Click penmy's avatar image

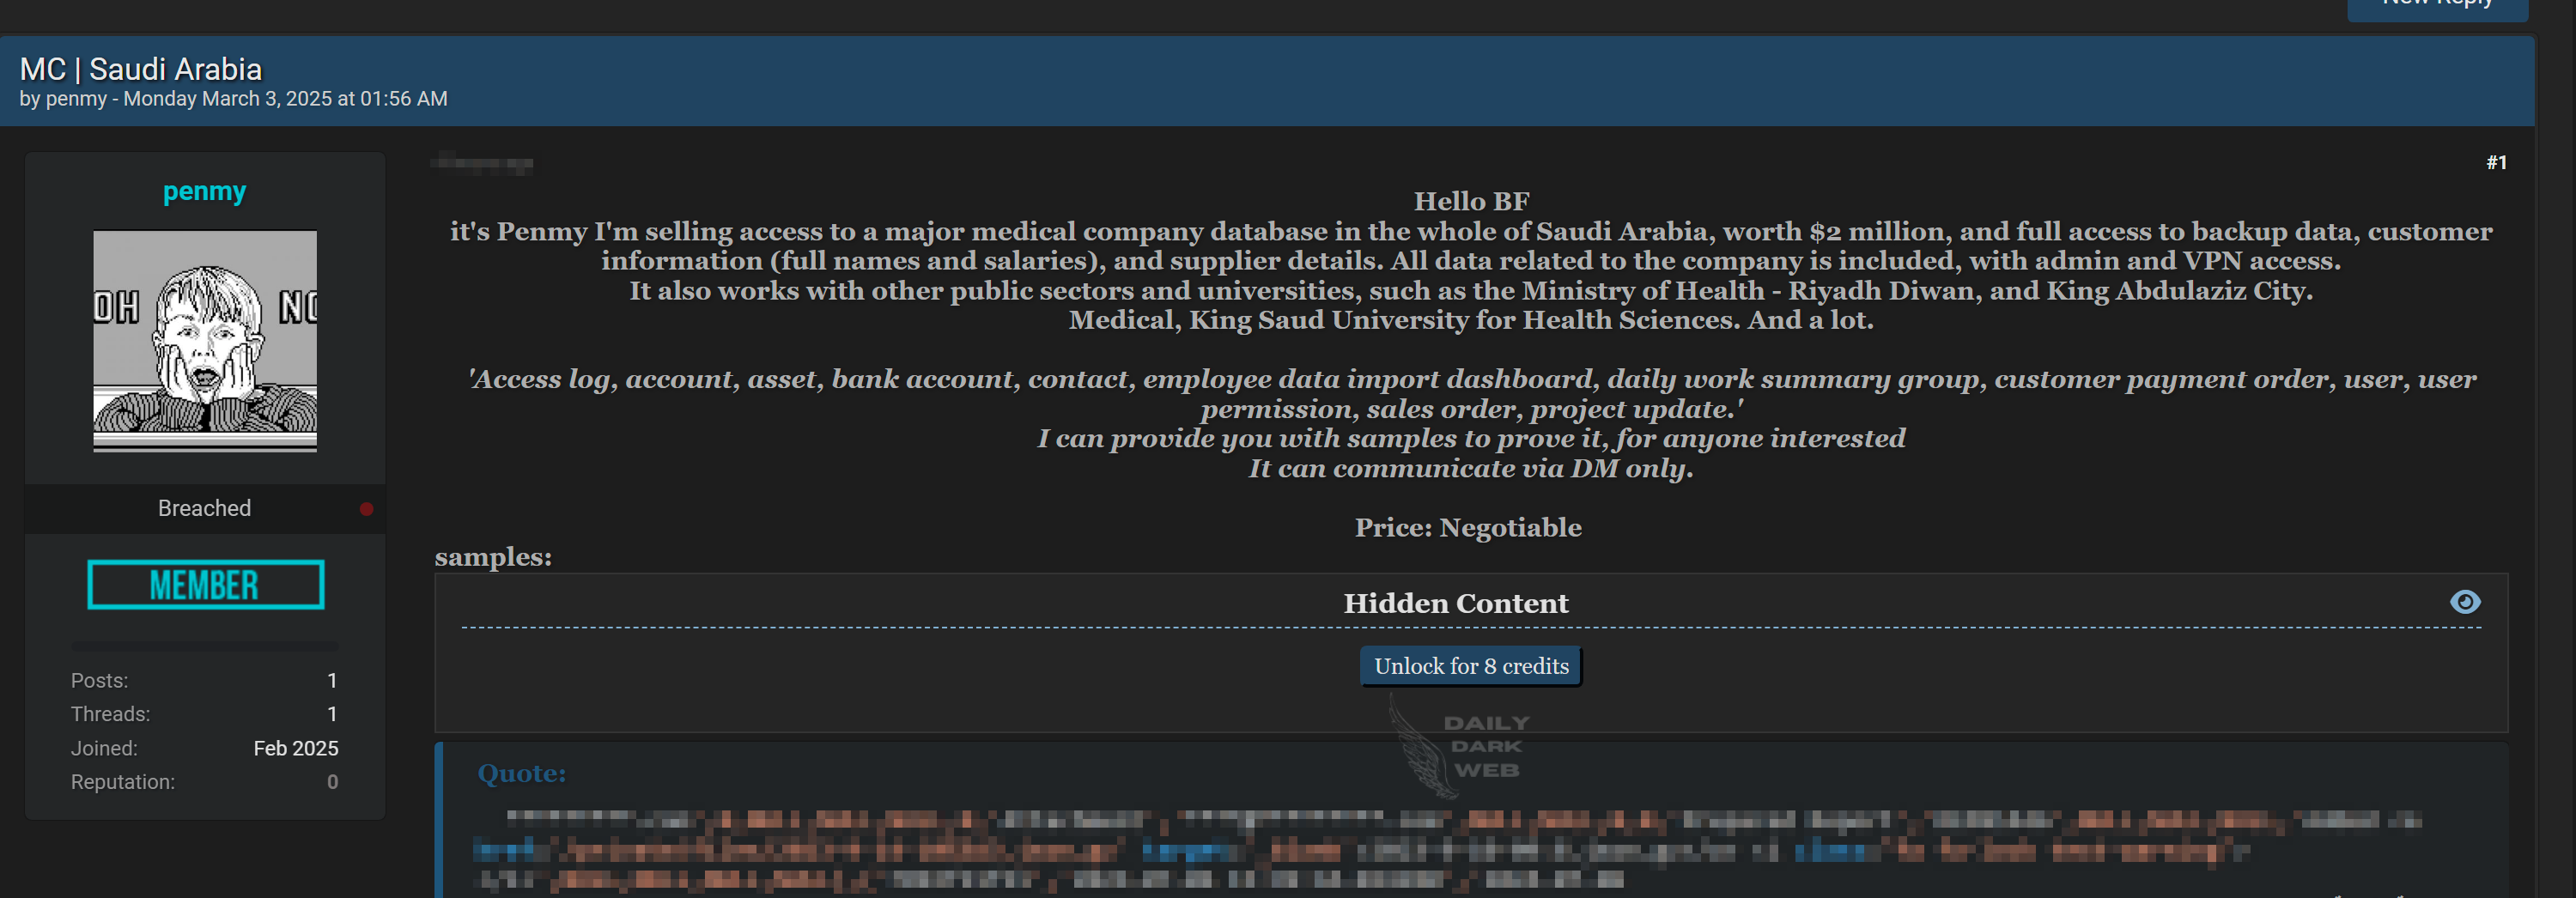tap(205, 341)
